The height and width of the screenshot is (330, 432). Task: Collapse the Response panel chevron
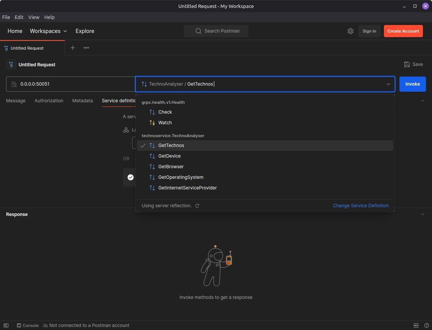(x=423, y=214)
